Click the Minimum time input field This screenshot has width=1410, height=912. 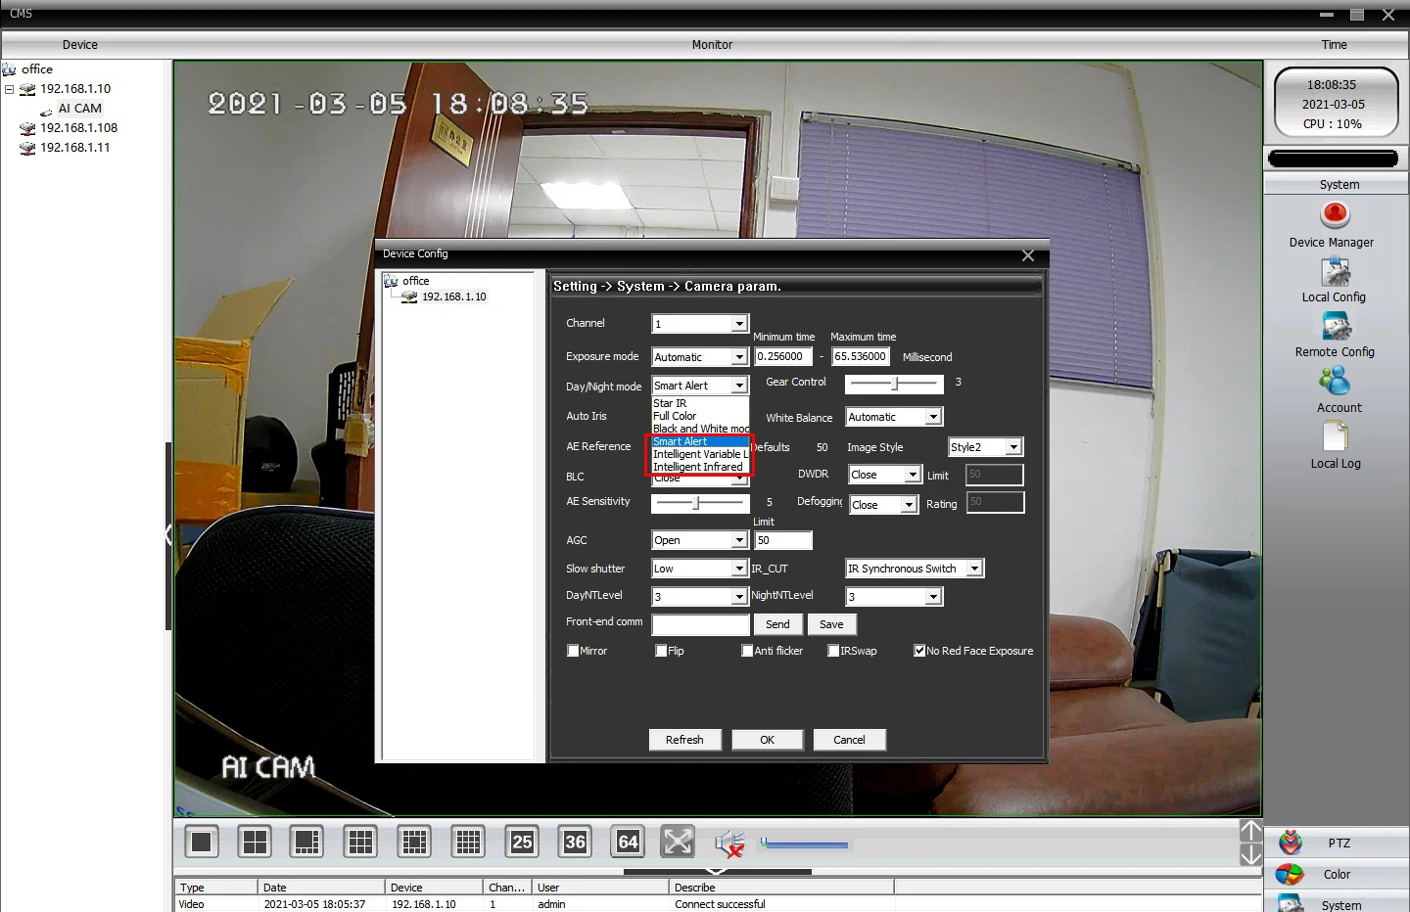coord(783,357)
